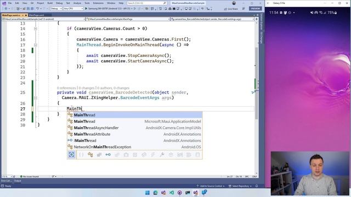Open the View menu
The image size is (351, 197).
coord(25,3)
